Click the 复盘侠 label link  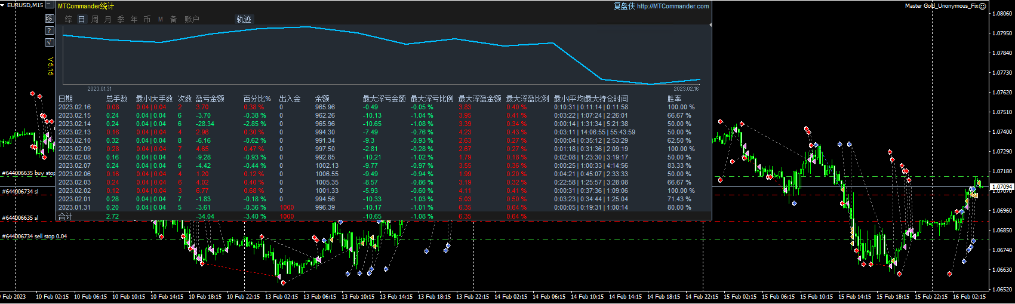coord(624,6)
